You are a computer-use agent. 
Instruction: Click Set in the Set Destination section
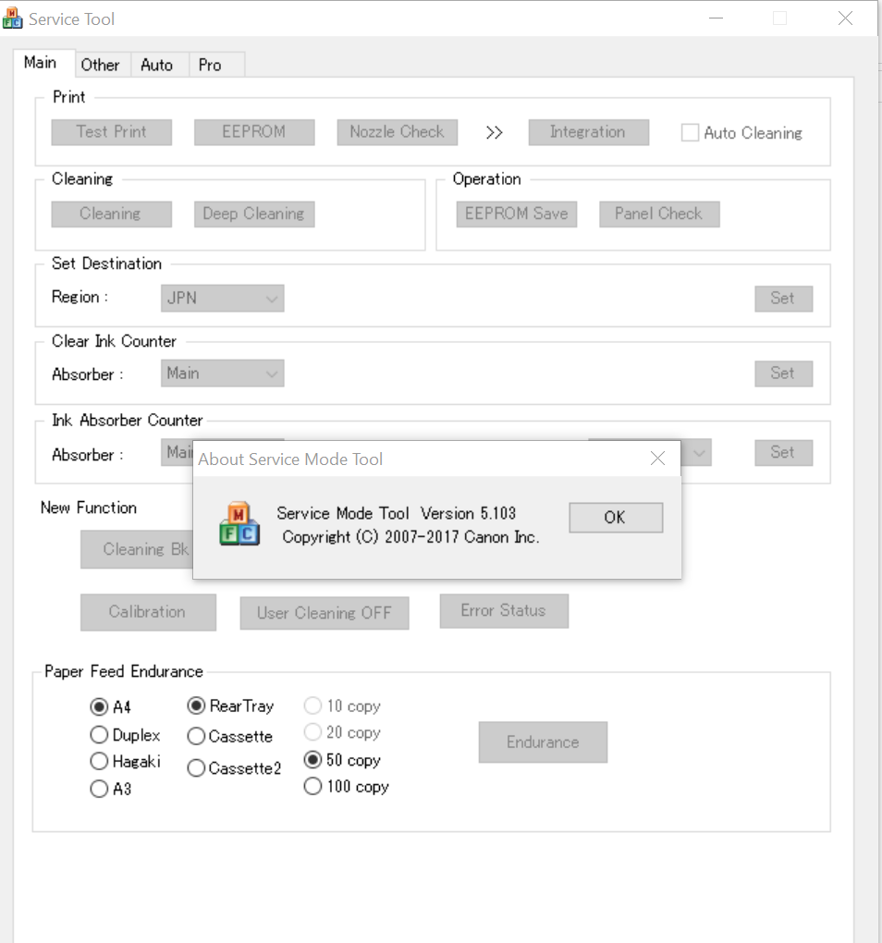click(783, 299)
